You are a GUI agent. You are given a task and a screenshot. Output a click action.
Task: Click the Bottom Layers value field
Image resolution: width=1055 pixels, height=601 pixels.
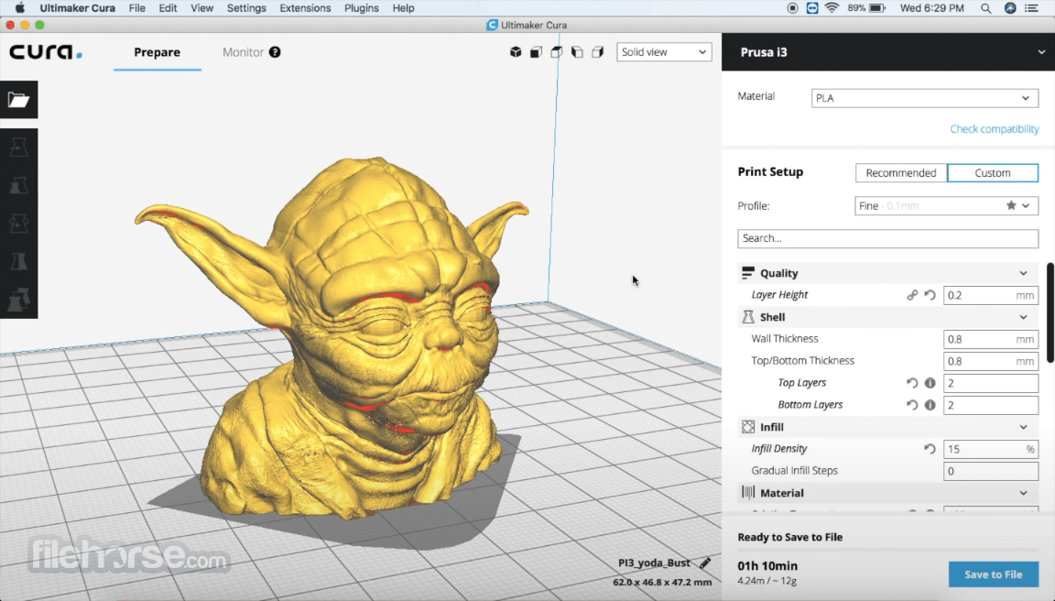point(990,404)
